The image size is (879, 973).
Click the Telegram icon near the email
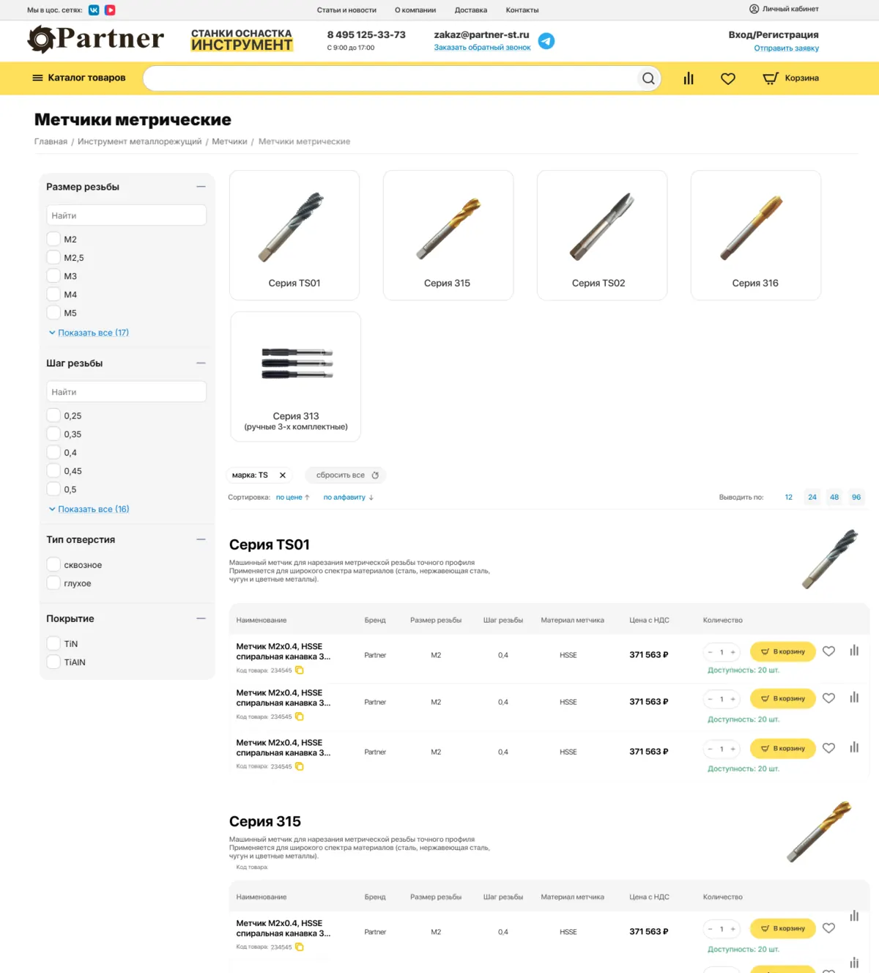click(x=546, y=41)
